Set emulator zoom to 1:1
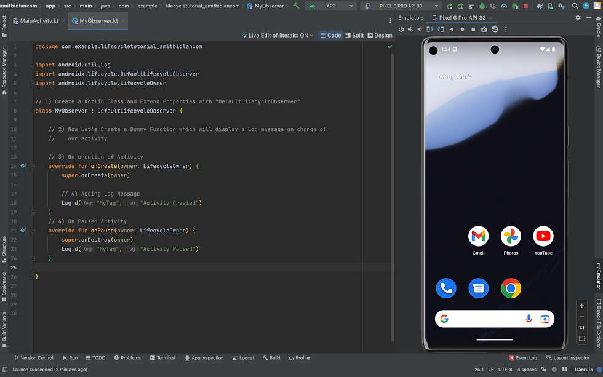603x377 pixels. point(582,328)
